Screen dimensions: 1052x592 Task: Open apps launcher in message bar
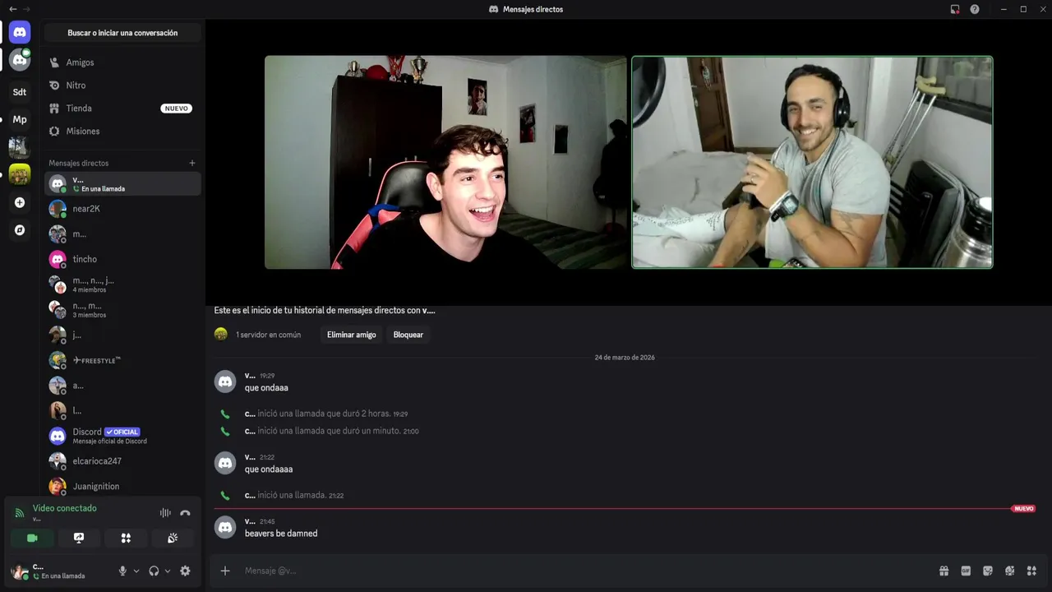(1031, 571)
